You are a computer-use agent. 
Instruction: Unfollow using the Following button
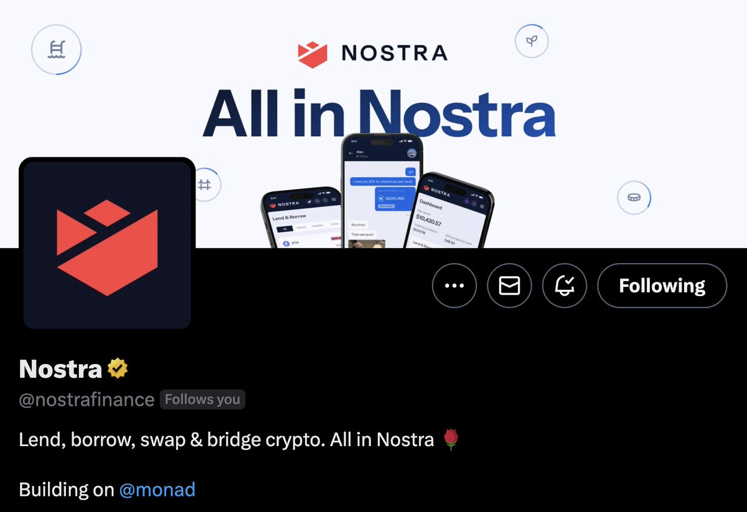(x=662, y=286)
